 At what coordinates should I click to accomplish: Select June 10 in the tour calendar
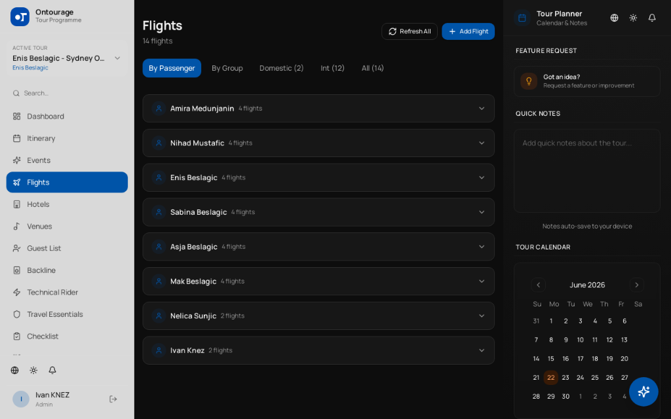point(581,340)
